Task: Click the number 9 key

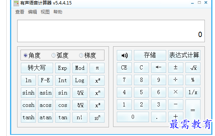Action: click(x=159, y=80)
